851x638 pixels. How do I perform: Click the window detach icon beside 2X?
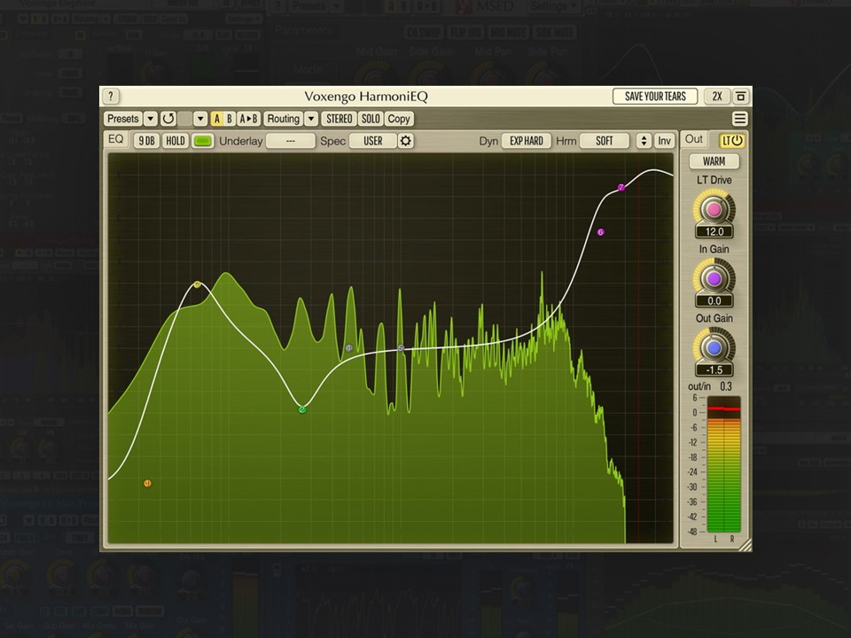coord(741,97)
